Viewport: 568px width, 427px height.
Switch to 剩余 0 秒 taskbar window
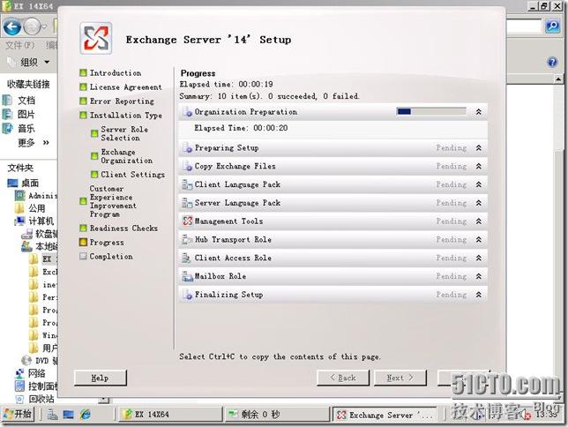[x=277, y=415]
